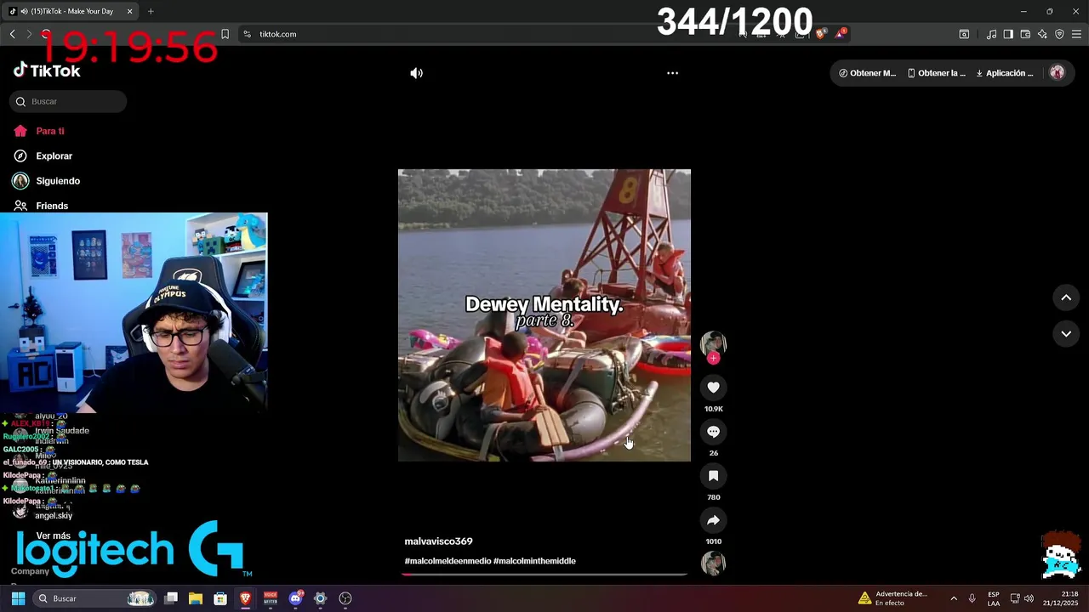Open the browser hamburger menu
This screenshot has width=1089, height=612.
click(x=1076, y=34)
